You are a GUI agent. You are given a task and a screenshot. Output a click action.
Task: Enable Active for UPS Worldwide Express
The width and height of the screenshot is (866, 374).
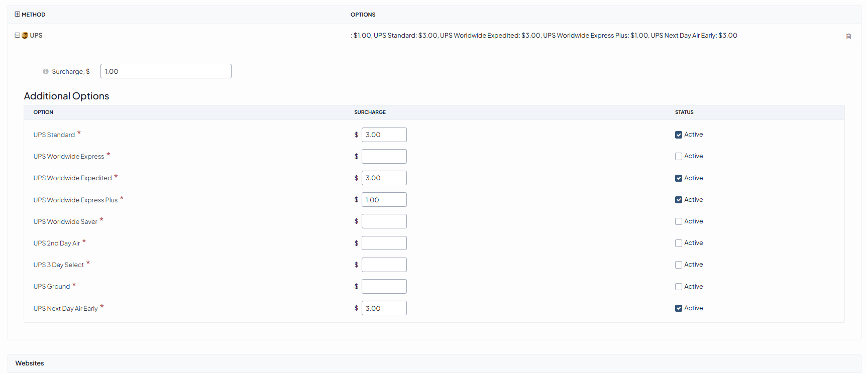pyautogui.click(x=679, y=156)
